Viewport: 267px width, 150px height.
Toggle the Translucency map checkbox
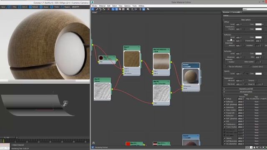(x=224, y=124)
